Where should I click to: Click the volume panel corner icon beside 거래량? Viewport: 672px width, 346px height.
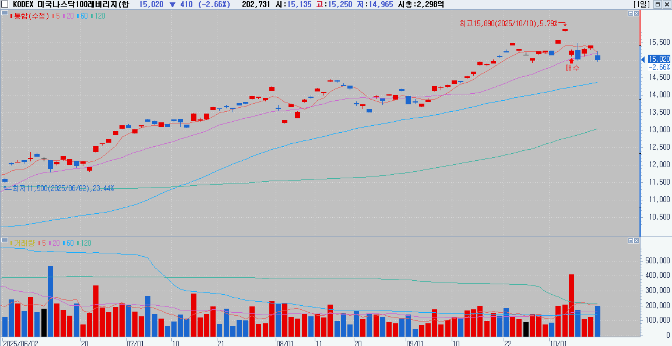click(x=4, y=240)
